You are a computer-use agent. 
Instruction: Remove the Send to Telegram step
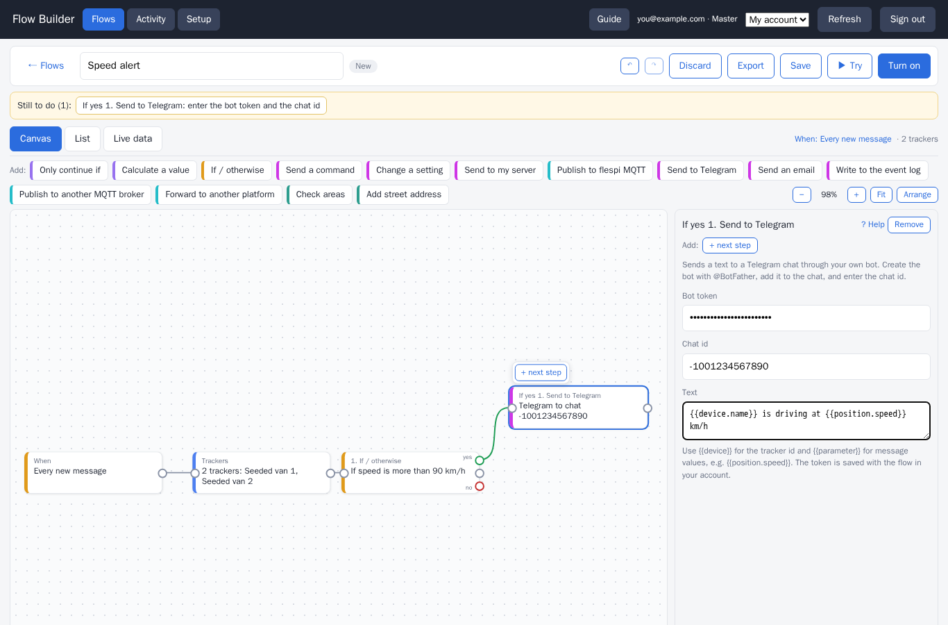click(x=909, y=224)
